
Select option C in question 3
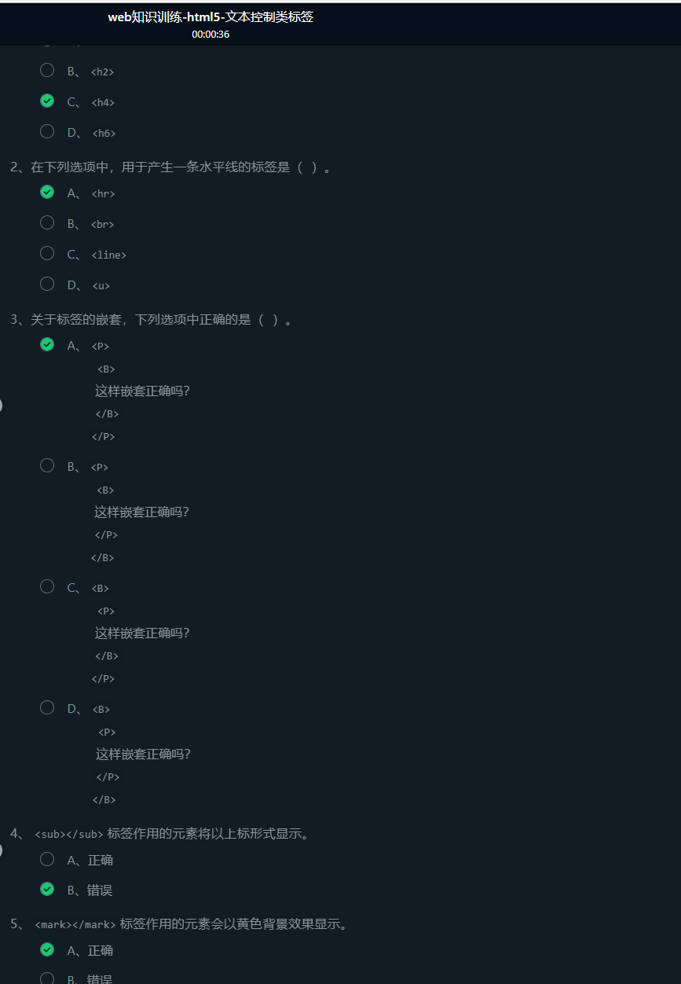point(46,586)
